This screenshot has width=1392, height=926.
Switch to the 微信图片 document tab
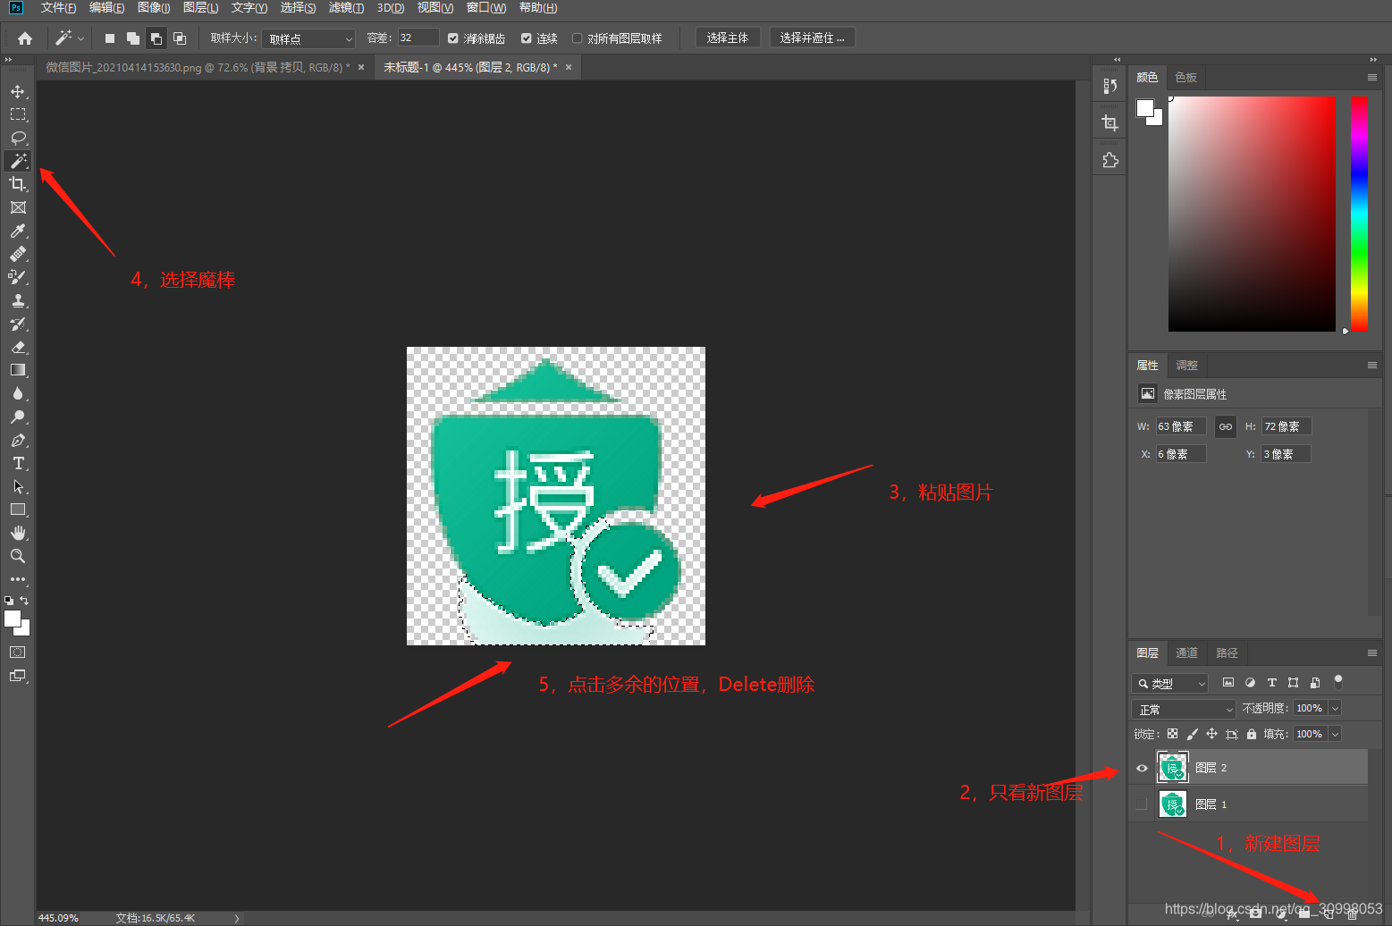[x=198, y=67]
